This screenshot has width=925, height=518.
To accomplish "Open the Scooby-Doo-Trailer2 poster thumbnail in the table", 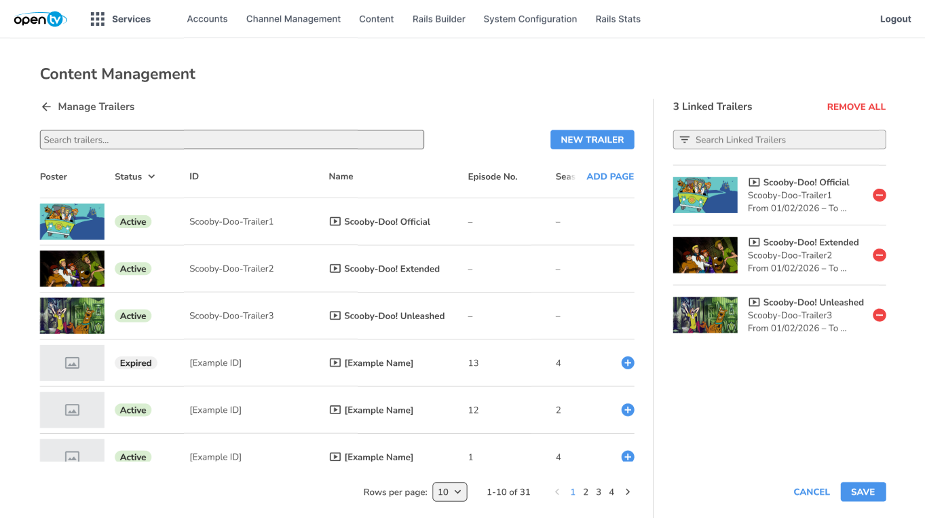I will (72, 269).
